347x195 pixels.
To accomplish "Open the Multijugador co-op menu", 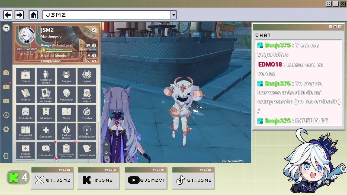I will pos(87,132).
